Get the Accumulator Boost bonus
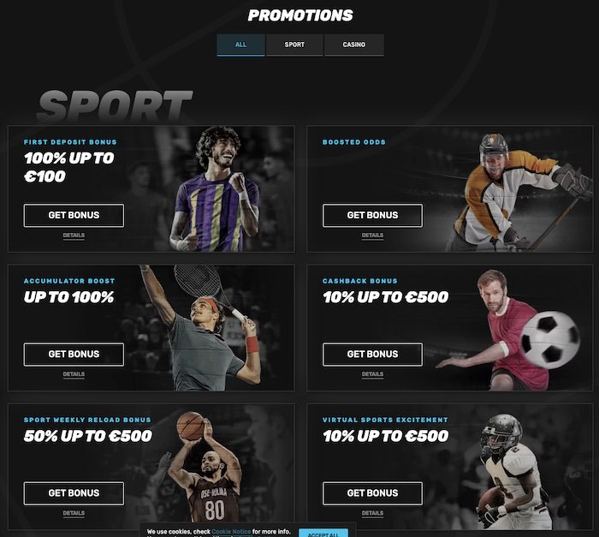This screenshot has height=537, width=599. [x=74, y=355]
